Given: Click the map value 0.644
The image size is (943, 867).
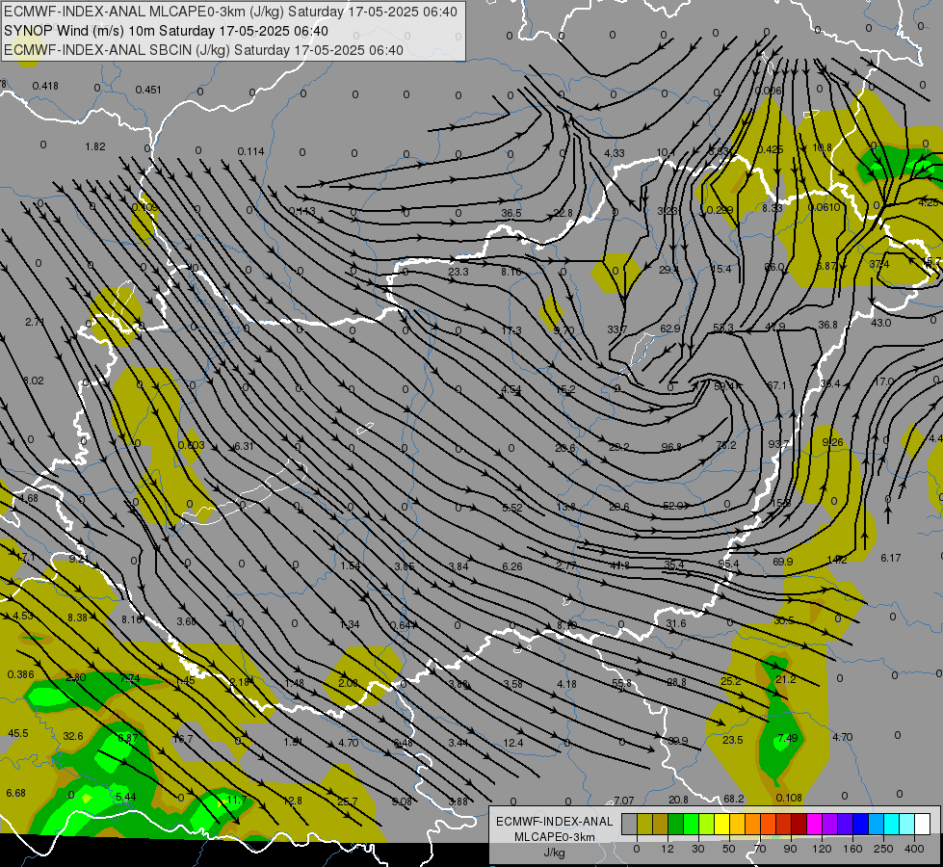Looking at the screenshot, I should [404, 625].
